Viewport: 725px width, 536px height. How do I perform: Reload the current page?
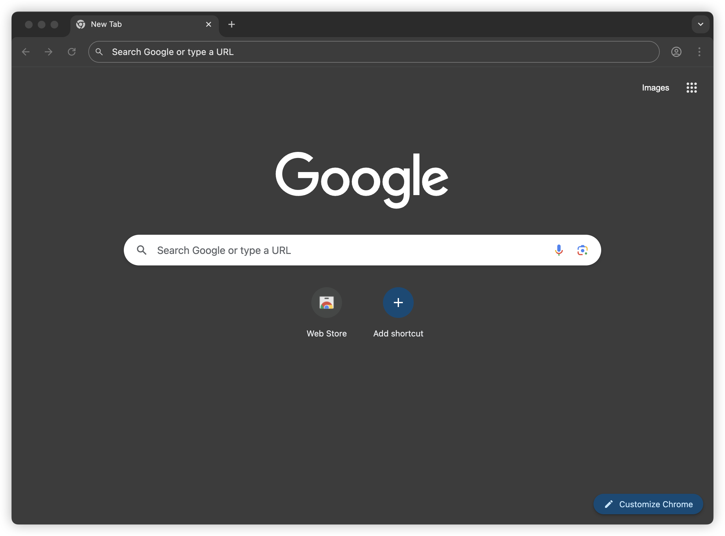pyautogui.click(x=72, y=52)
